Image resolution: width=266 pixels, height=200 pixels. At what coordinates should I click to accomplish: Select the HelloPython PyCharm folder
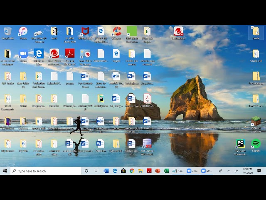pyautogui.click(x=101, y=101)
